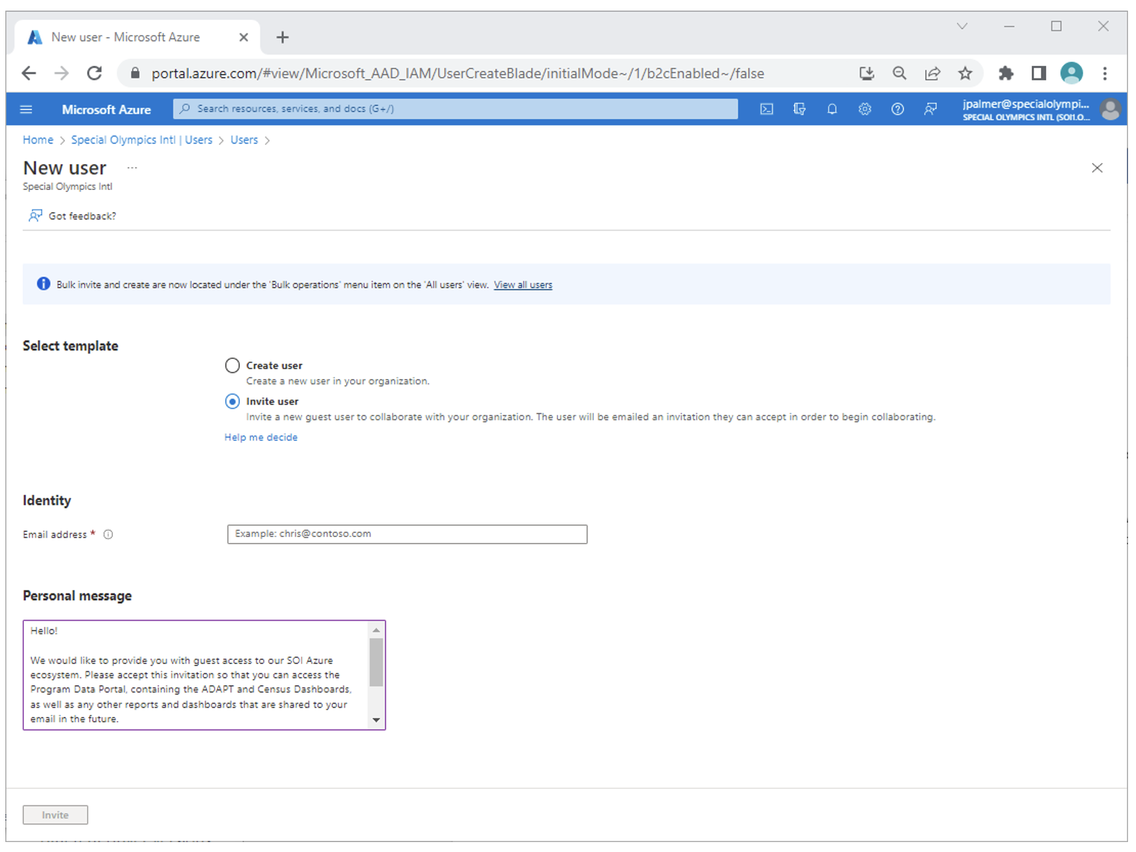Go back in browser history
Image resolution: width=1136 pixels, height=852 pixels.
coord(29,73)
